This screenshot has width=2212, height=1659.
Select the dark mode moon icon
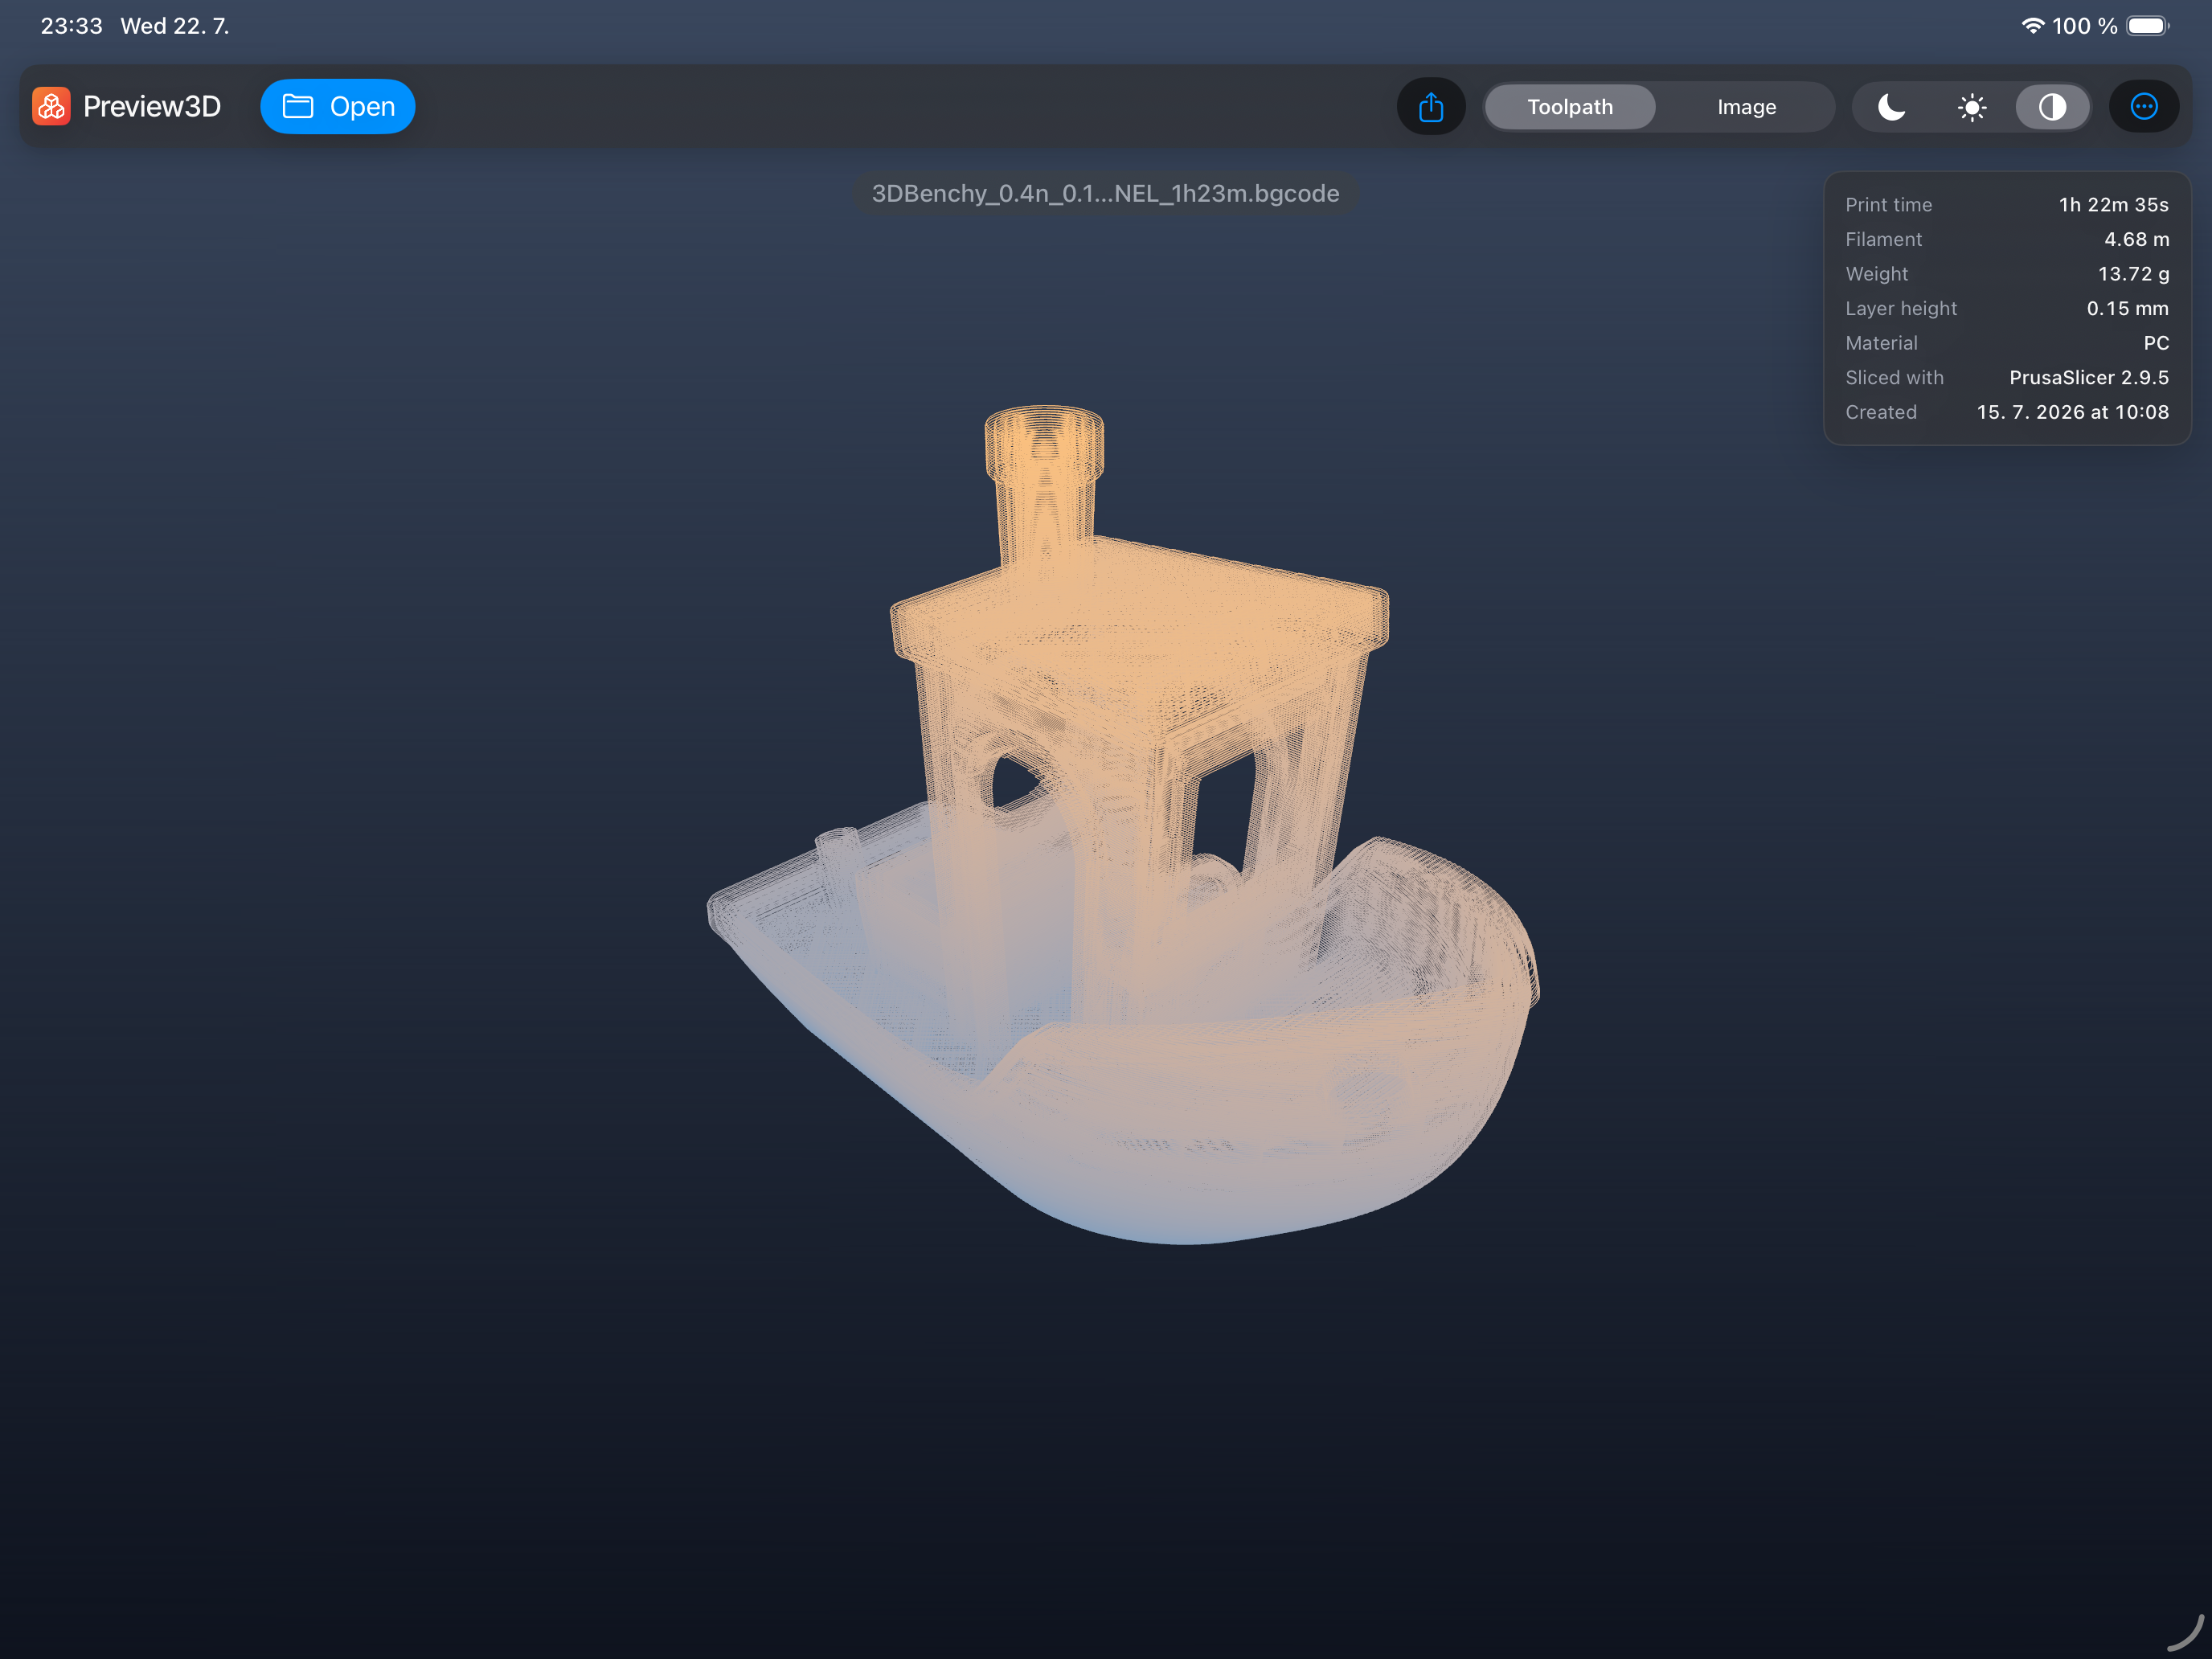click(1892, 107)
